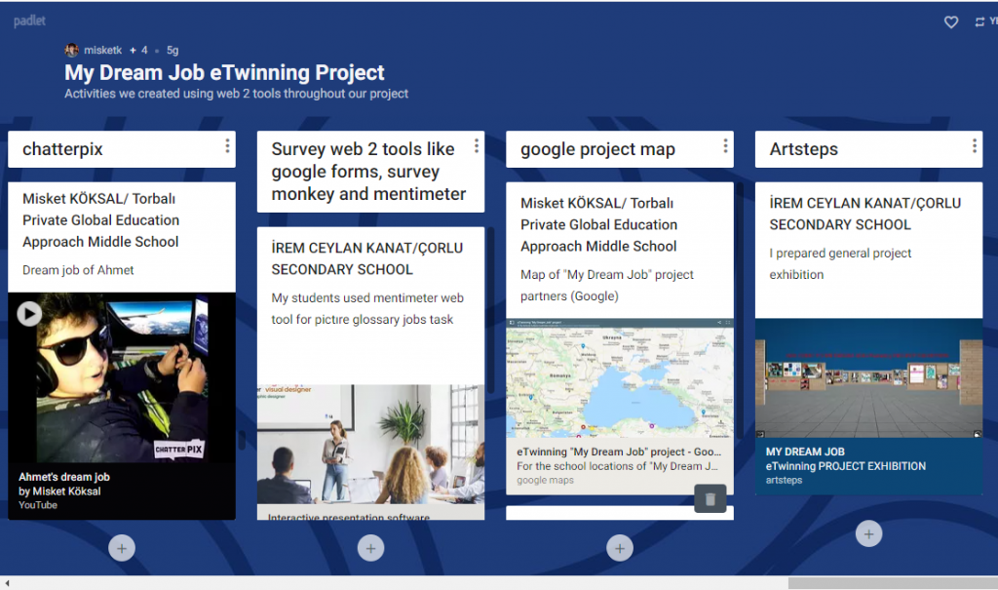
Task: Open the 'Ahmet's dream job by Misket Köksal' link
Action: pyautogui.click(x=64, y=484)
